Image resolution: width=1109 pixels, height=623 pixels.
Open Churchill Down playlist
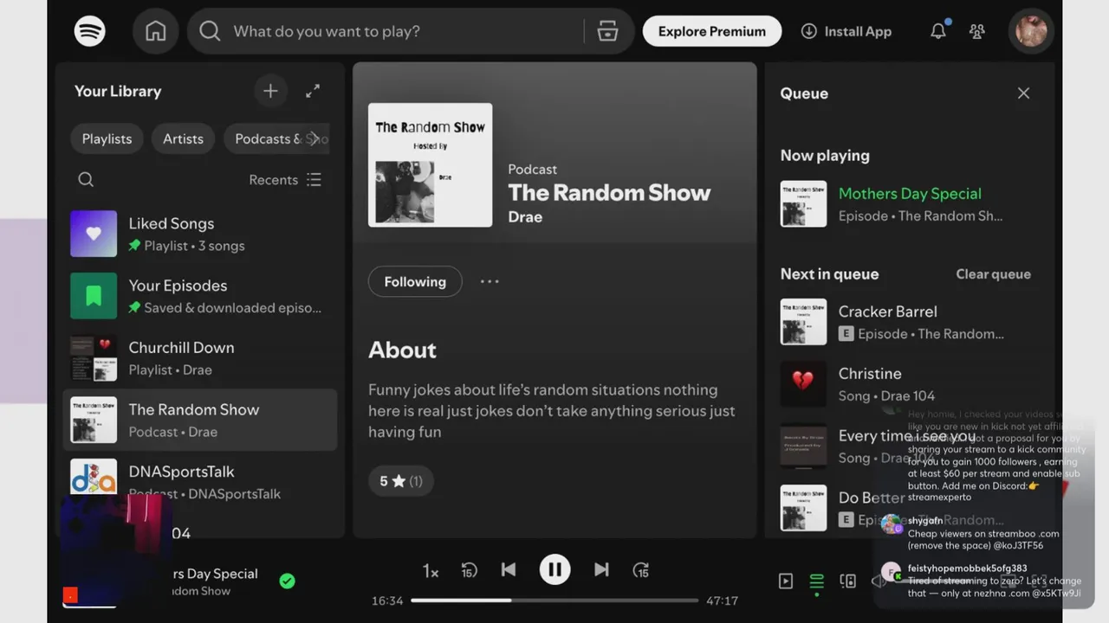(200, 358)
